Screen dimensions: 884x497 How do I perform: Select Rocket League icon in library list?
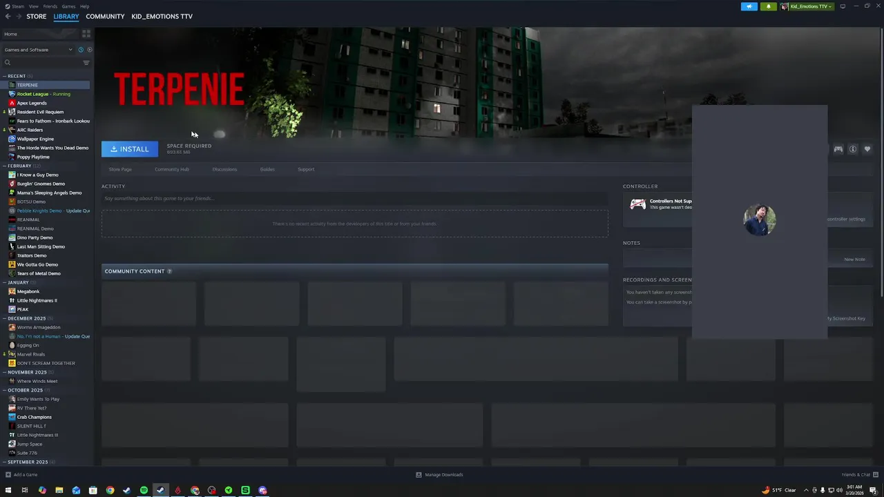pos(12,94)
